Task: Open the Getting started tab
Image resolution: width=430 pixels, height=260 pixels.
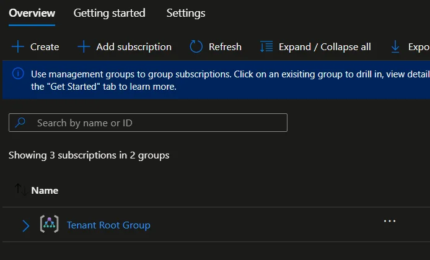Action: point(110,13)
